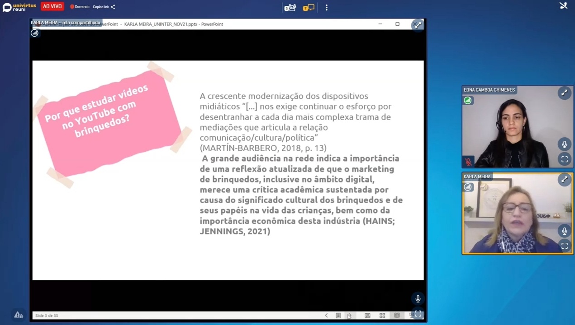Click the Univirtus Reuni logo

[x=19, y=7]
